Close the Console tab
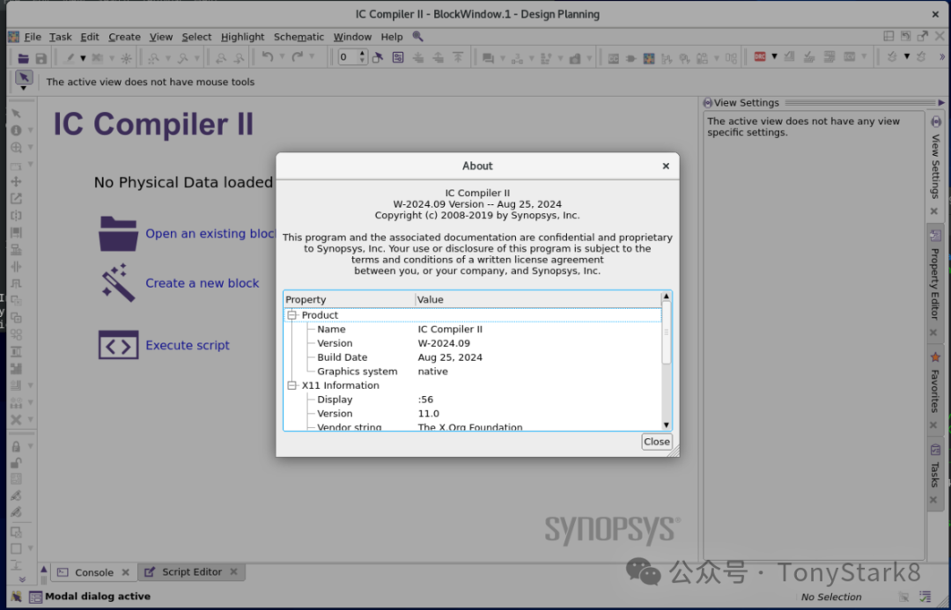 pos(126,572)
